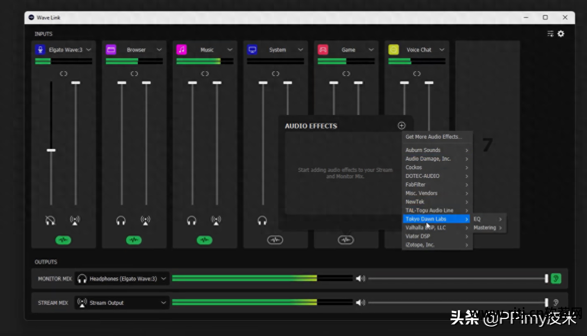Unmute Elgato Wave:3 in monitor mix
This screenshot has width=587, height=336.
(50, 221)
